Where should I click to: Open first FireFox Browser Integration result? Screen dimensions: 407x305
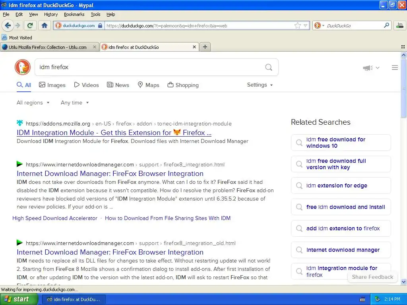pyautogui.click(x=110, y=174)
